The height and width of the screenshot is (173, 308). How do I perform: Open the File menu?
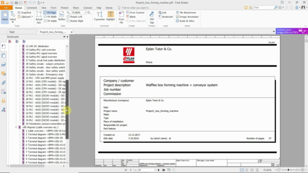click(6, 8)
